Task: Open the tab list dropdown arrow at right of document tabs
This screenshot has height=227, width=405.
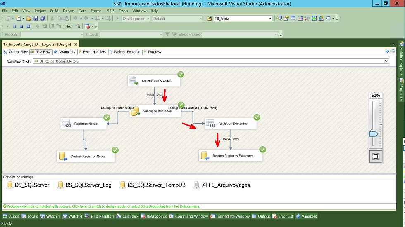Action: (393, 44)
